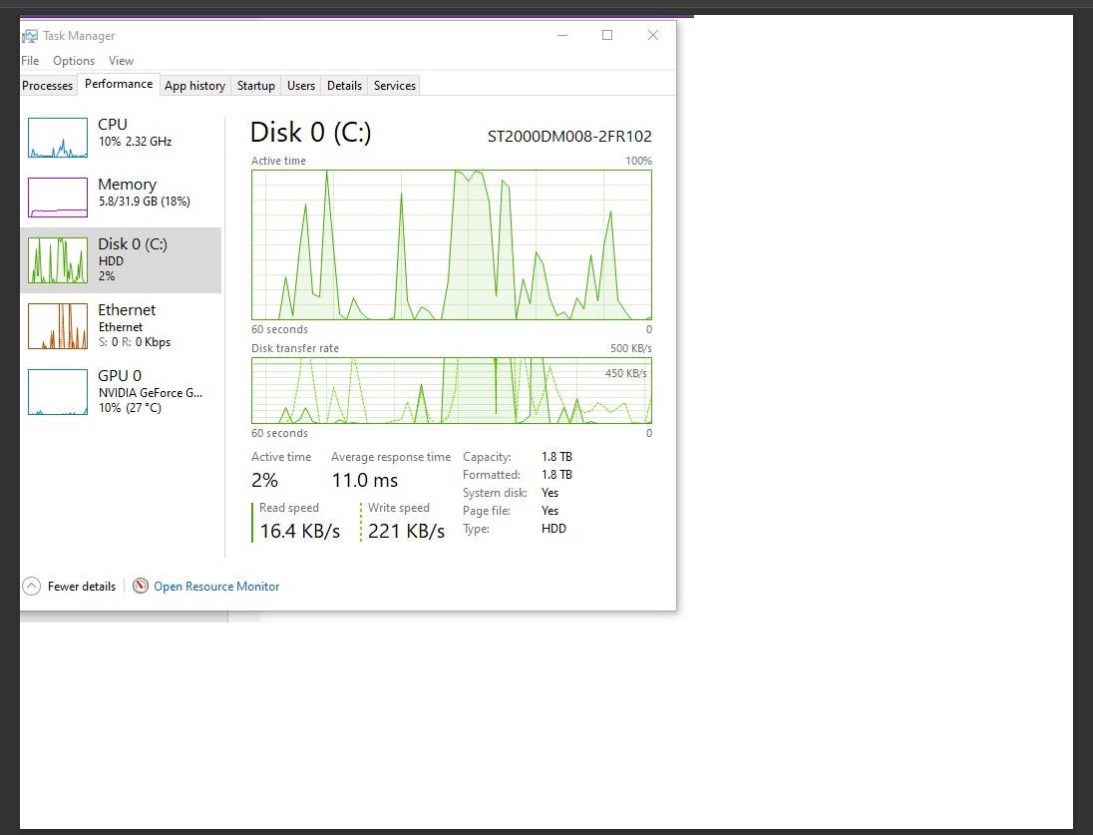Click the 16.4 KB/s read speed value
Screen dimensions: 1093x835
300,531
